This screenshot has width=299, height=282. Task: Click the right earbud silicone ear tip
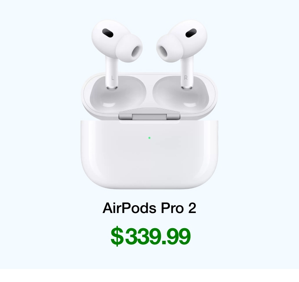click(x=170, y=48)
